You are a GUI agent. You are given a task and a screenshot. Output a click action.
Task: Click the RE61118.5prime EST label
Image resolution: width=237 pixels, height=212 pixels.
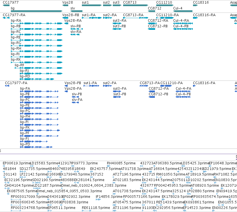(96, 208)
